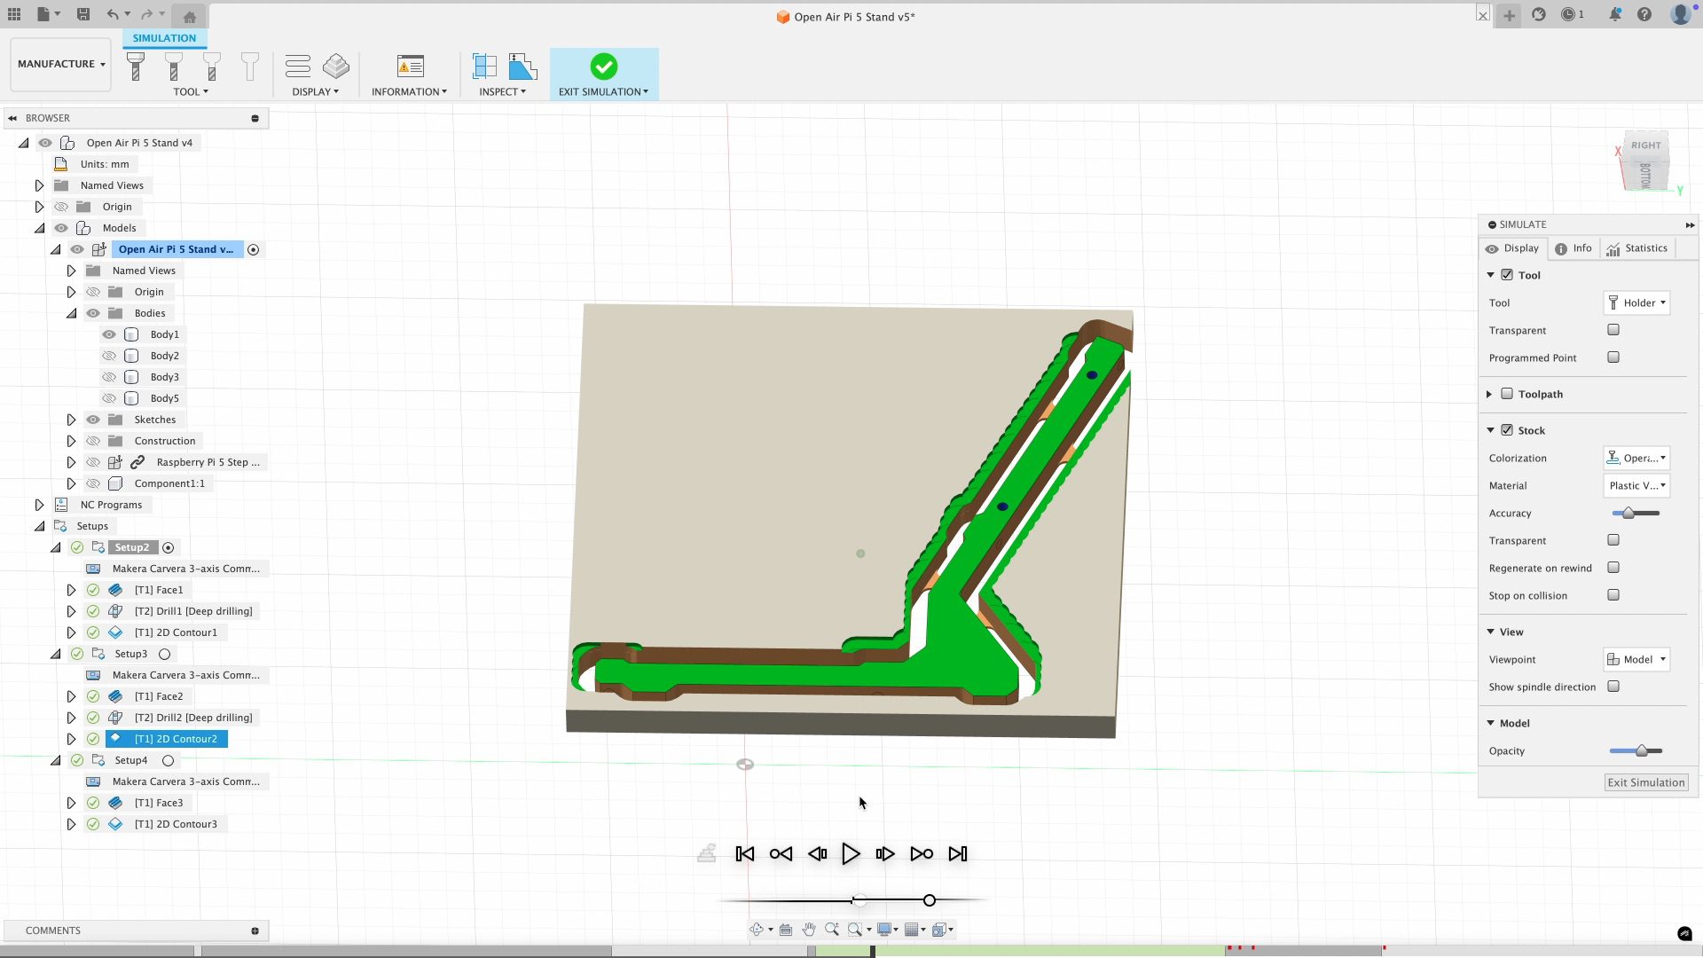Toggle Body1 visibility eye icon
1703x958 pixels.
click(109, 334)
